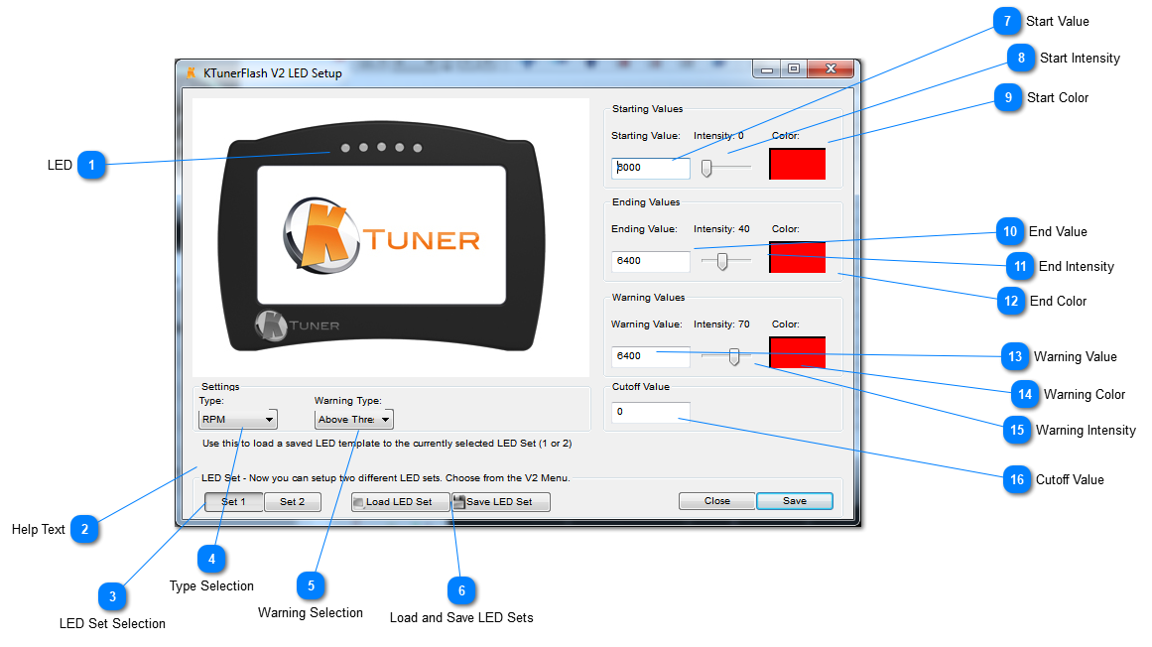Minimize the LED Setup window
This screenshot has width=1152, height=647.
tap(766, 69)
